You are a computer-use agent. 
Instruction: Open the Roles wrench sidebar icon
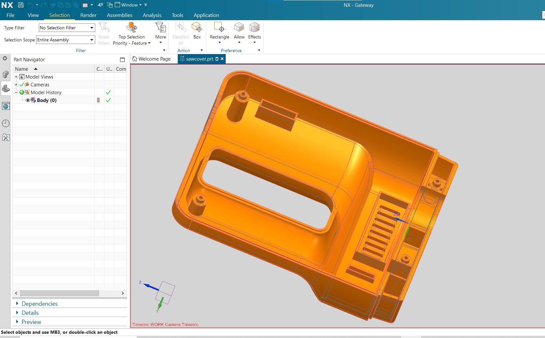(6, 137)
